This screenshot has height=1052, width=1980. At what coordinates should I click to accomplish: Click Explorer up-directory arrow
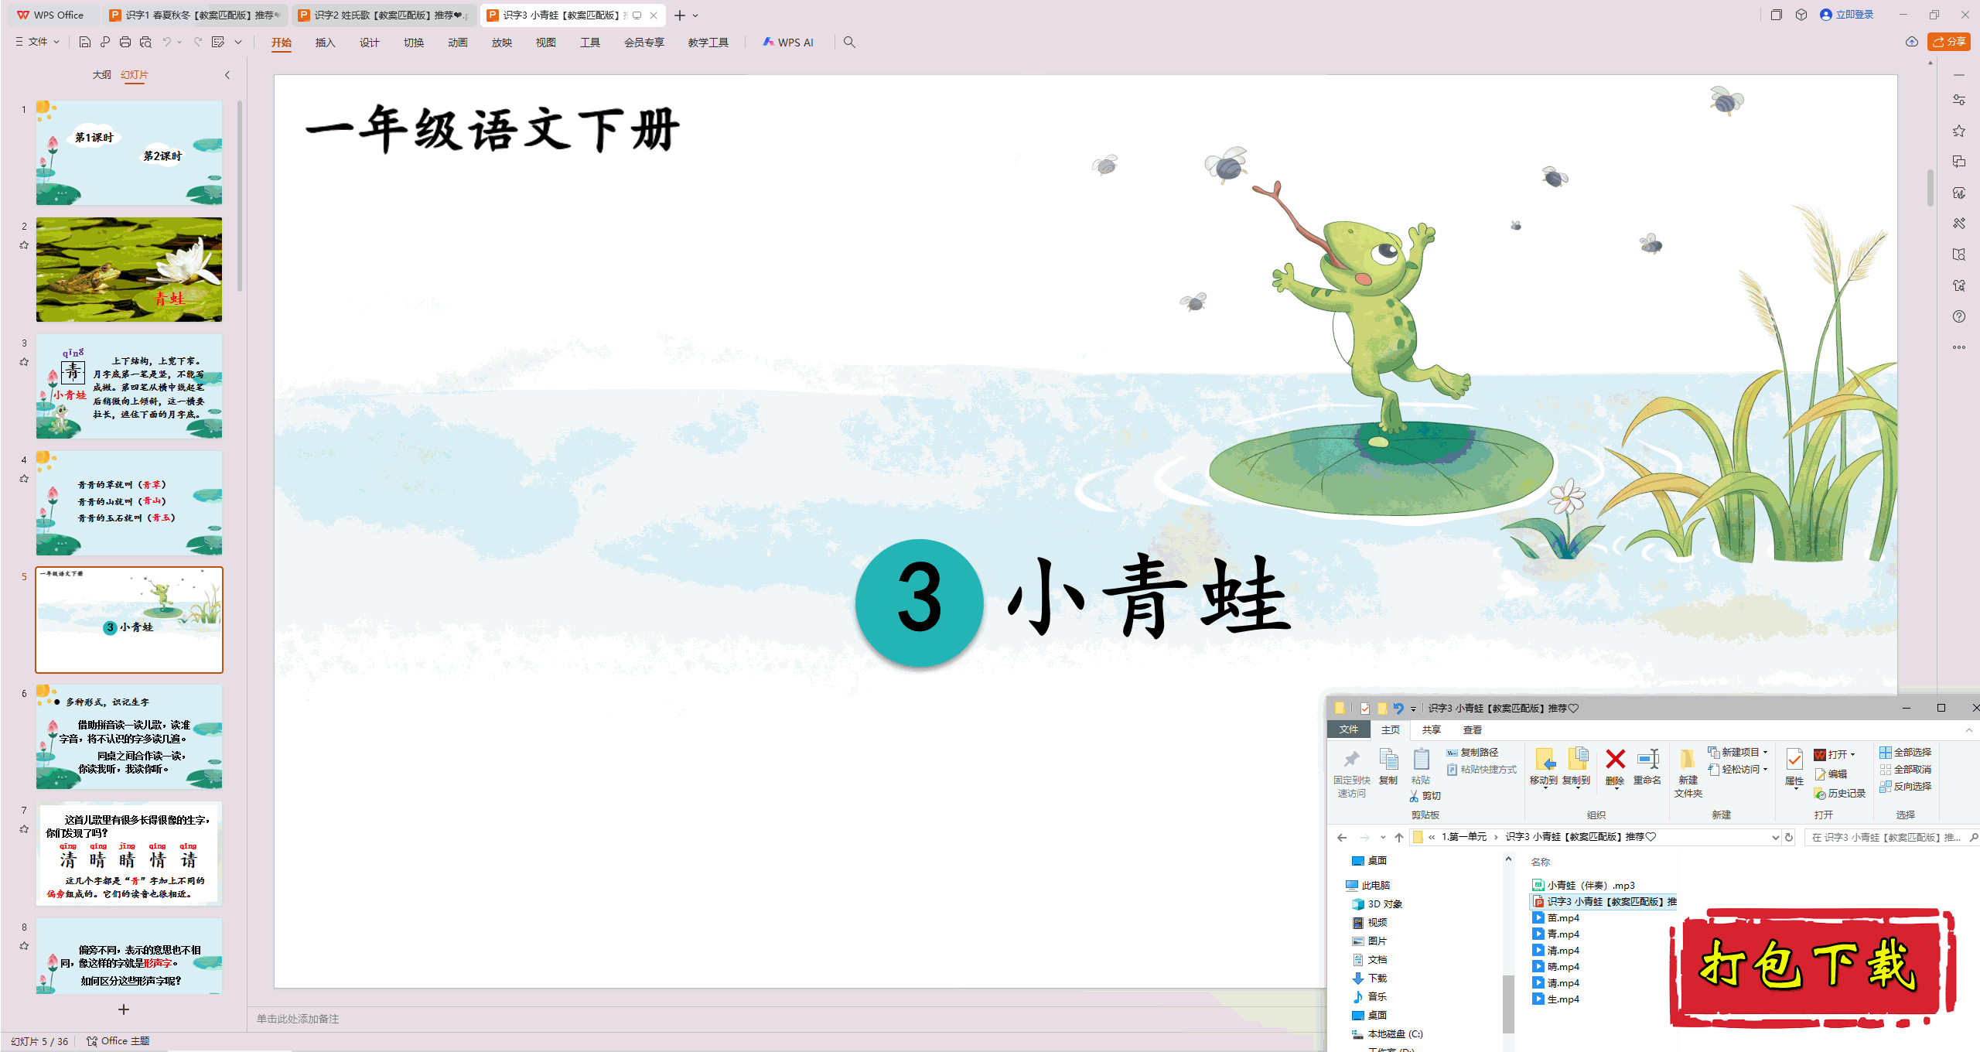[1399, 837]
